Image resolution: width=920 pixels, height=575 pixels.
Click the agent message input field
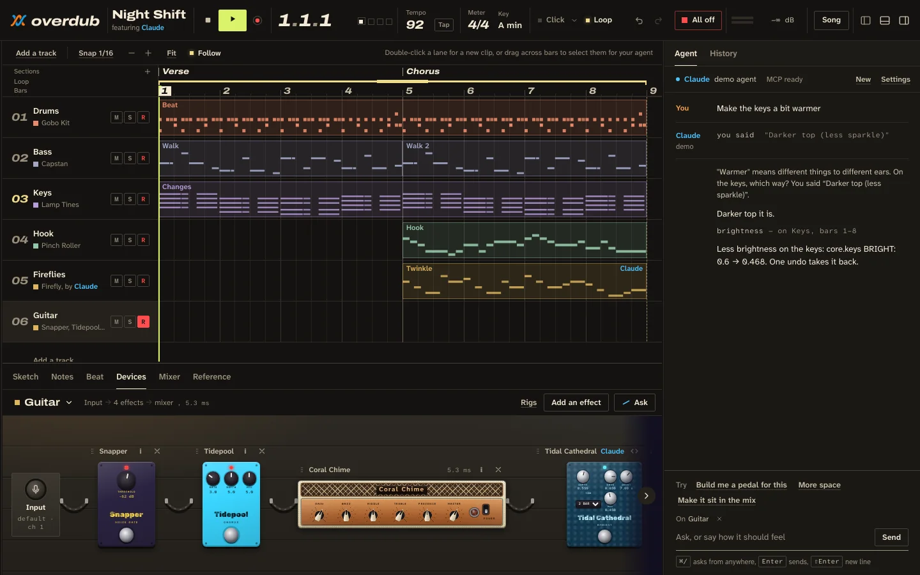point(772,537)
